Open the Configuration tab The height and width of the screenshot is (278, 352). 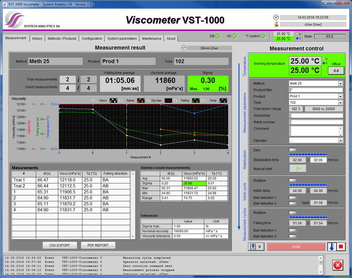92,38
